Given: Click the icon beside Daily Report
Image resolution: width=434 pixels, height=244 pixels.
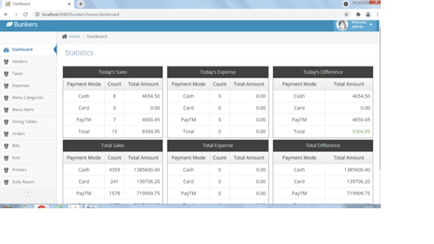Looking at the screenshot, I should coord(6,182).
